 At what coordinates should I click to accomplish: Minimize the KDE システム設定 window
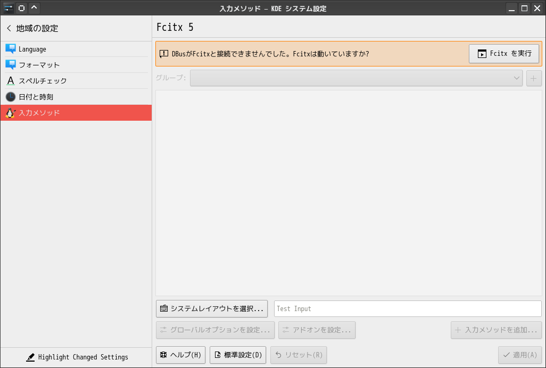tap(511, 9)
